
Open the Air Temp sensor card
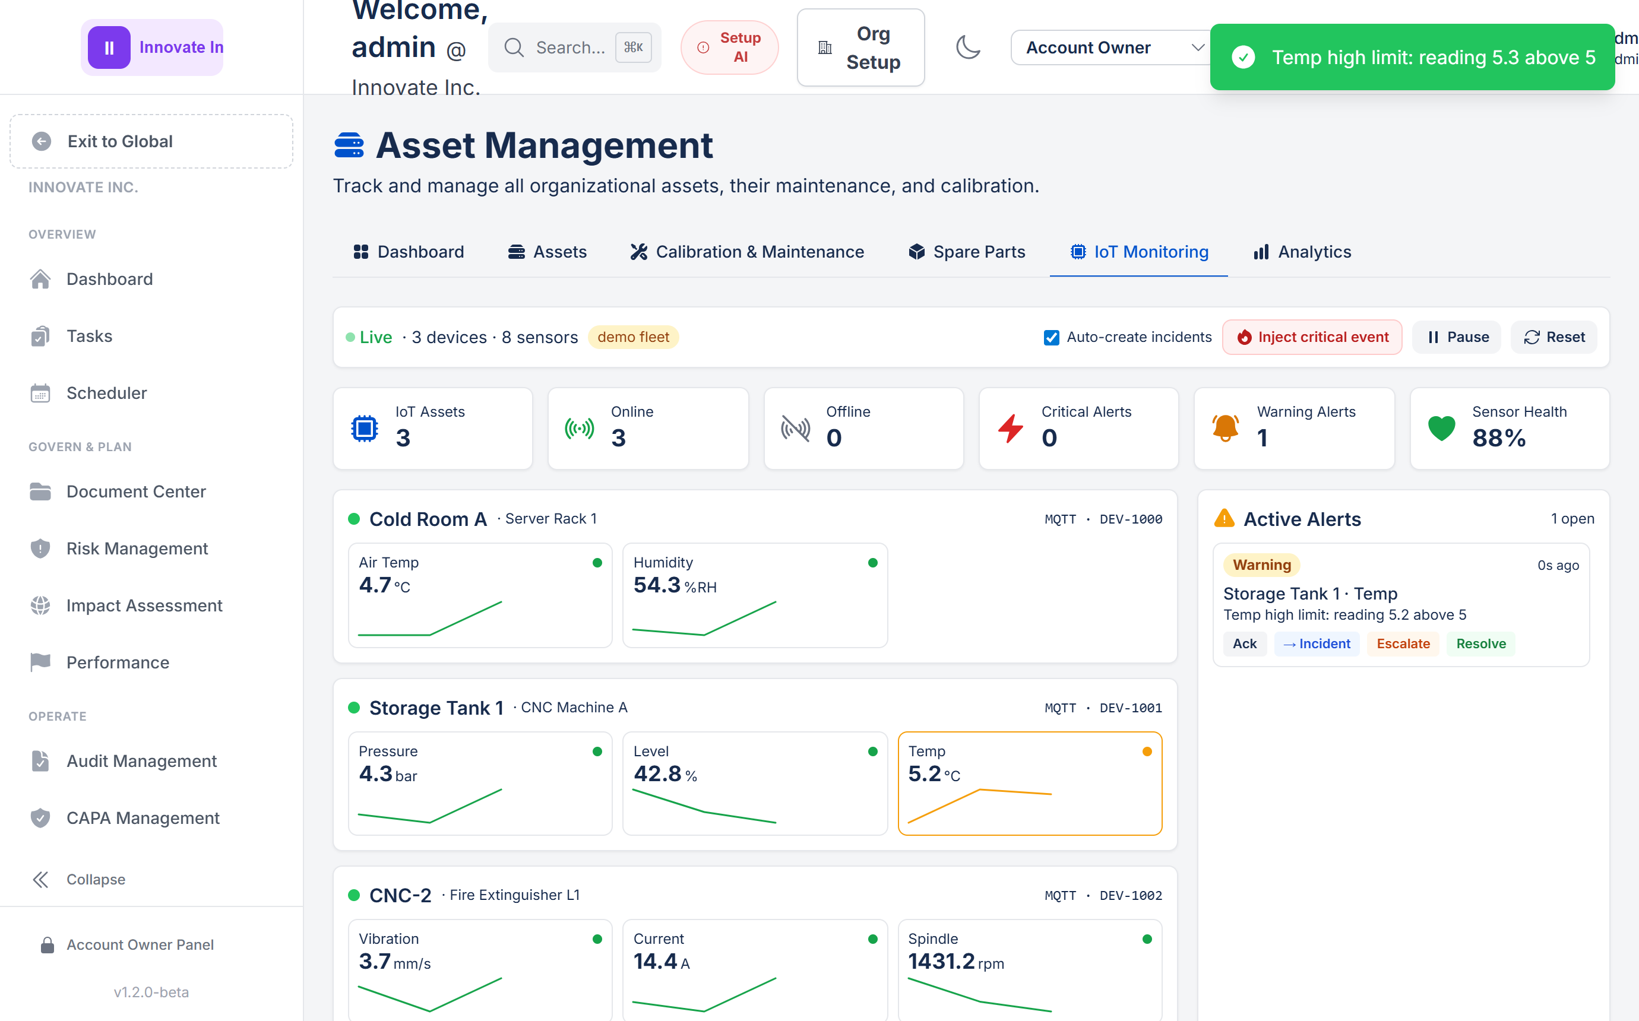point(480,595)
